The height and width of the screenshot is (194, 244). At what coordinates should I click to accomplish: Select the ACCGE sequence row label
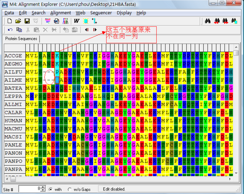click(15, 56)
